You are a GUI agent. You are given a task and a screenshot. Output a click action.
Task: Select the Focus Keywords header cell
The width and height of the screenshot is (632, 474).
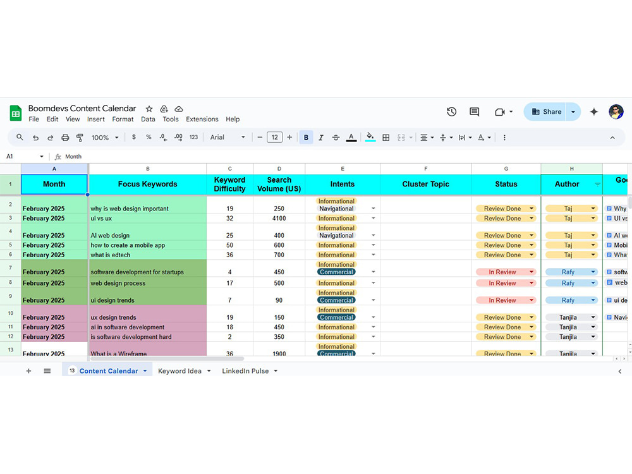tap(147, 184)
